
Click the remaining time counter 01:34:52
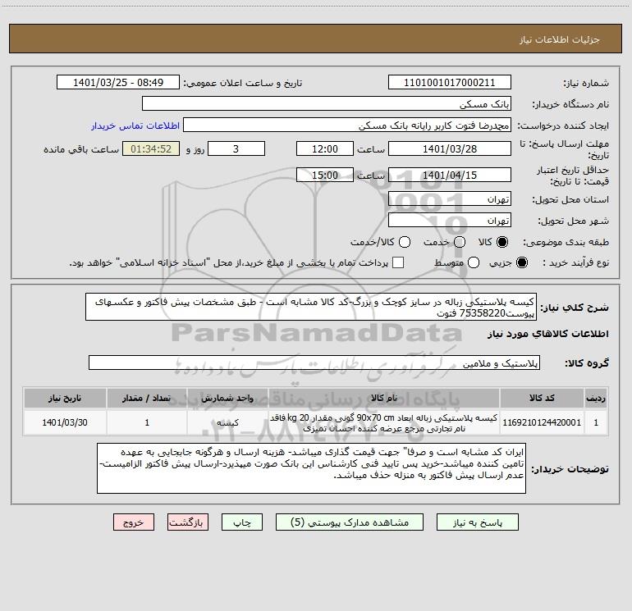tap(151, 148)
